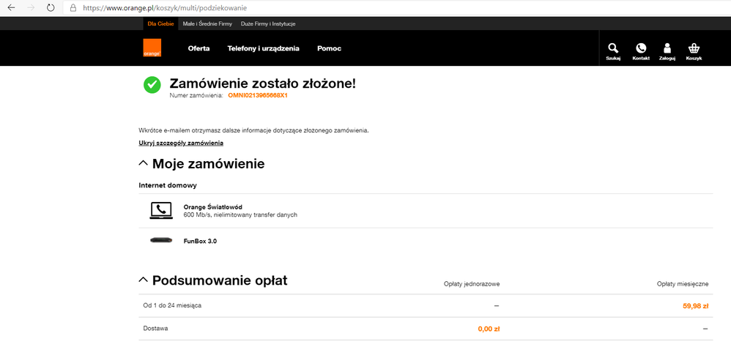
Task: Open the Oferta menu
Action: [198, 48]
